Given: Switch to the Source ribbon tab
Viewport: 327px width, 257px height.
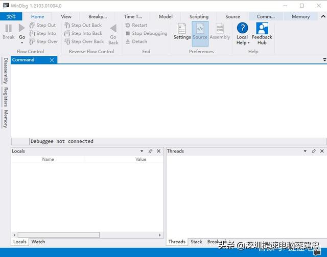Looking at the screenshot, I should (232, 16).
